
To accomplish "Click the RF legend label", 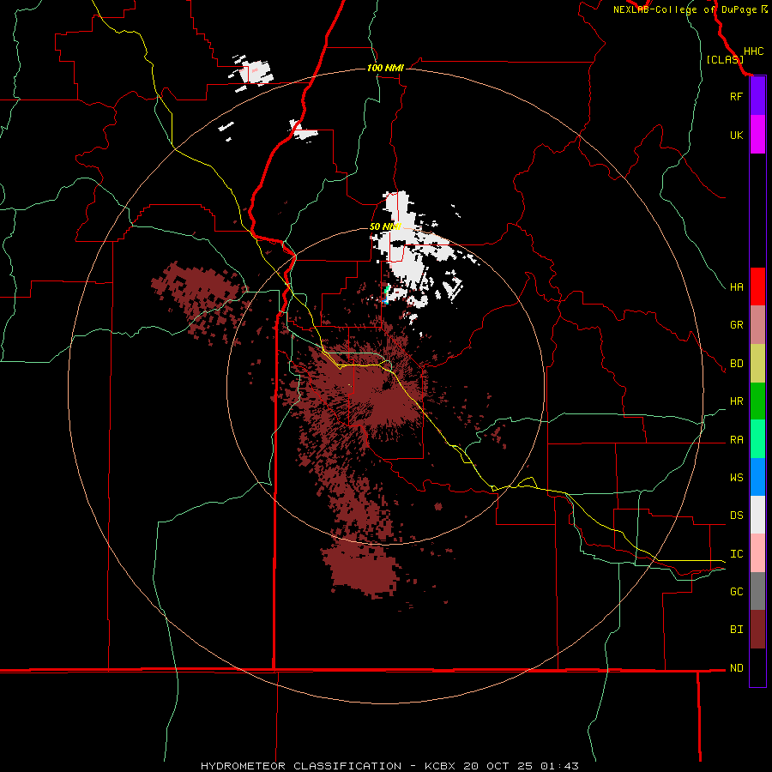I will (x=736, y=97).
